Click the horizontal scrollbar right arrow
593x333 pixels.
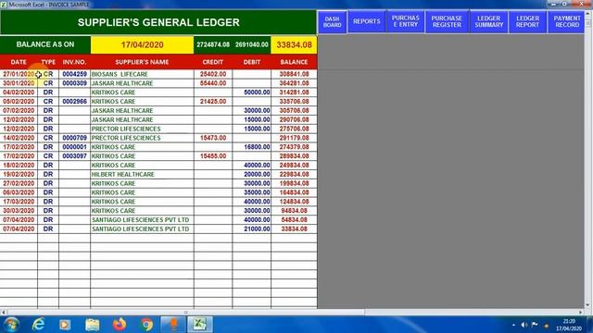(581, 313)
